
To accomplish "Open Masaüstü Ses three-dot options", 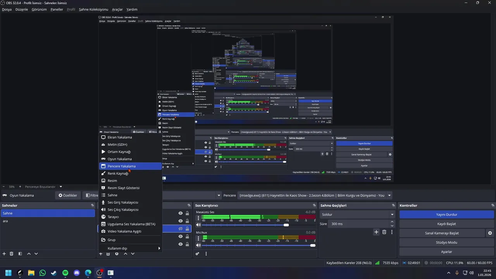I will click(x=198, y=218).
